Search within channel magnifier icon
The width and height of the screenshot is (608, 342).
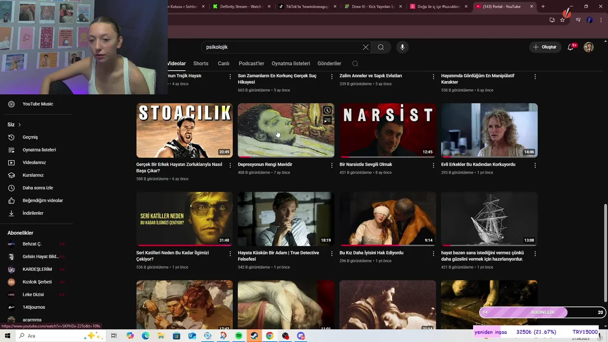pyautogui.click(x=355, y=64)
